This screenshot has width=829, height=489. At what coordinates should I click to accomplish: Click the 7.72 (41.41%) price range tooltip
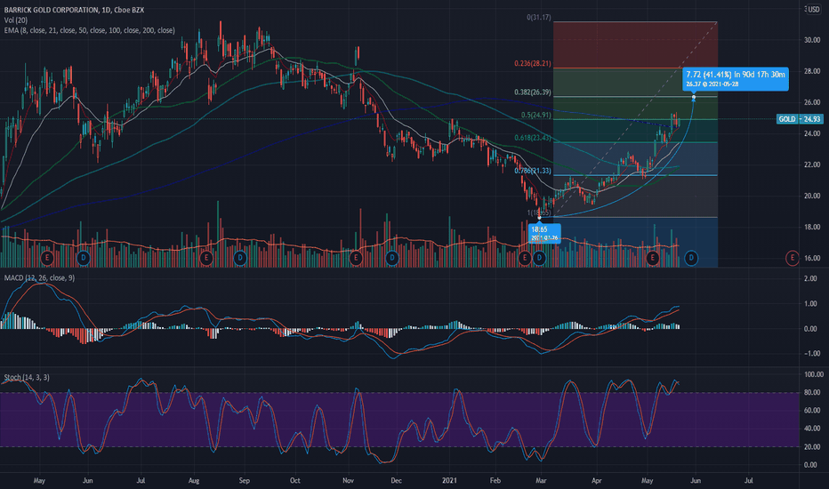[x=736, y=79]
